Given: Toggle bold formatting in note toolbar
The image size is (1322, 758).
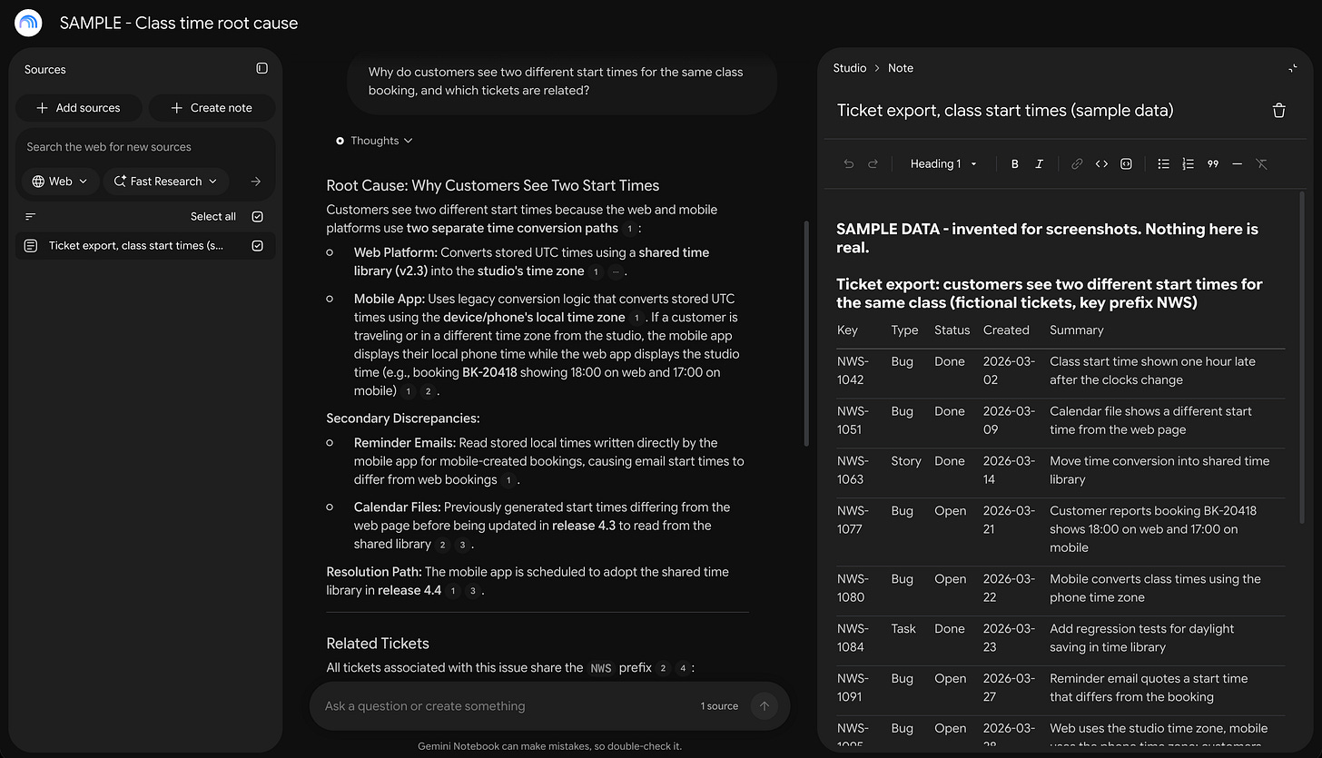Looking at the screenshot, I should [1014, 164].
